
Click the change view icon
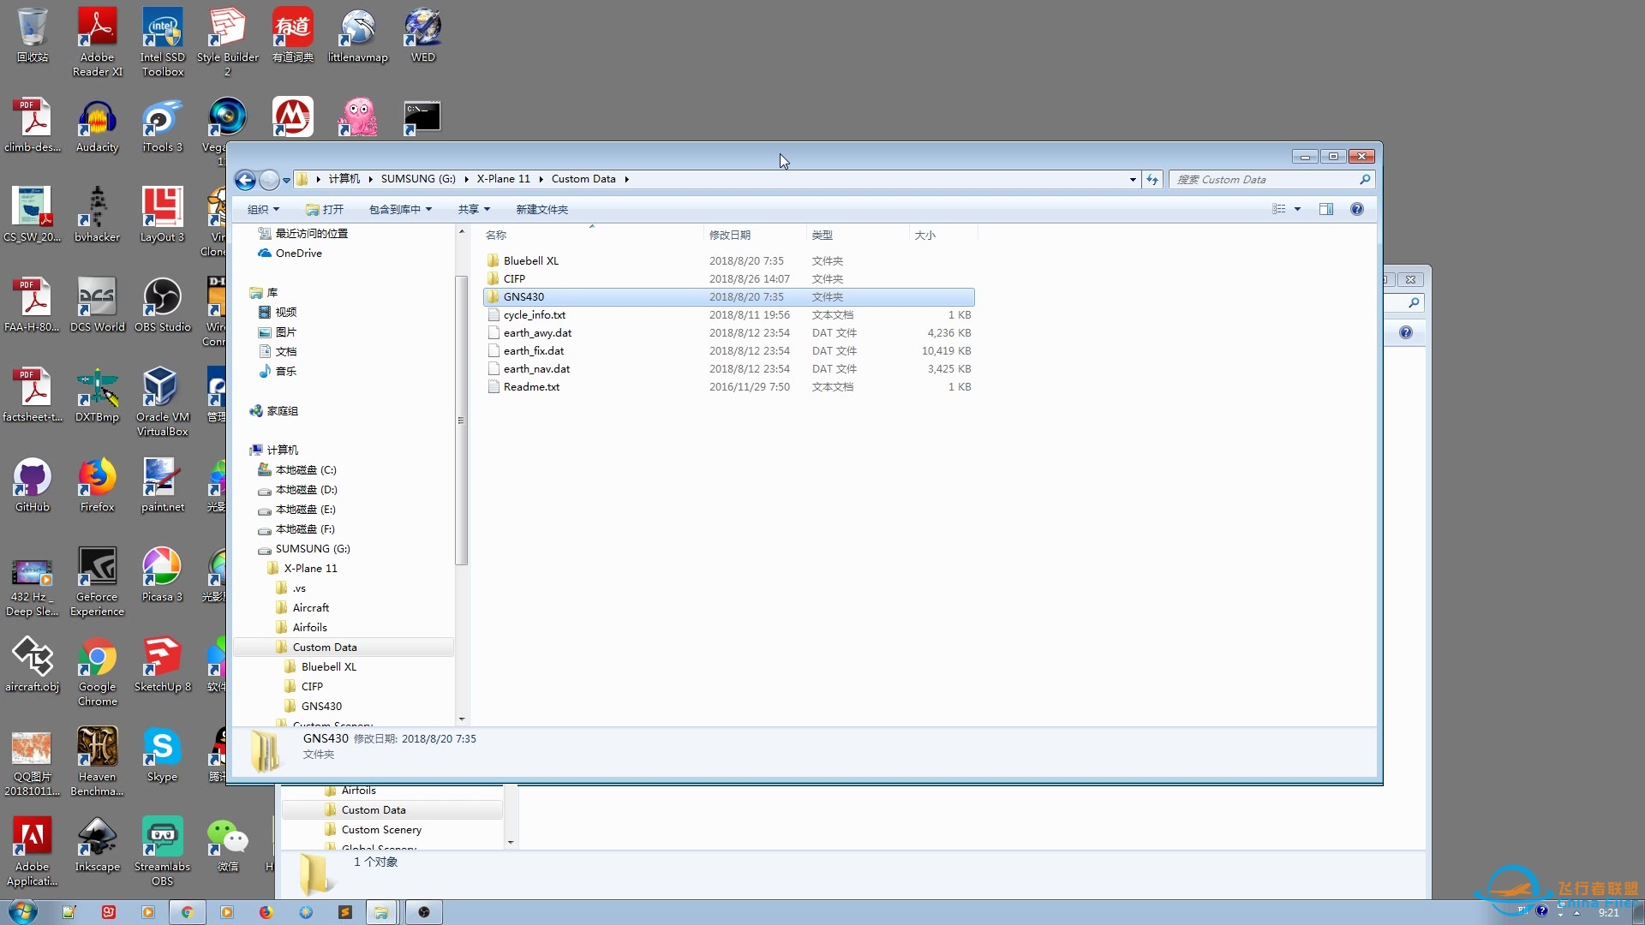tap(1279, 209)
